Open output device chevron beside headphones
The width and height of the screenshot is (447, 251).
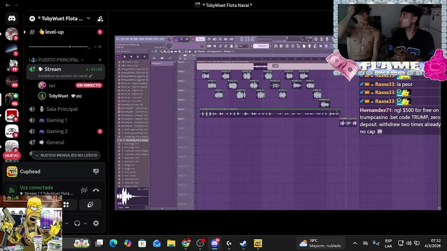click(85, 223)
